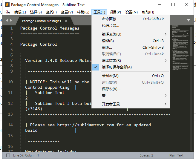Expand the 宏 submenu

(x=131, y=96)
